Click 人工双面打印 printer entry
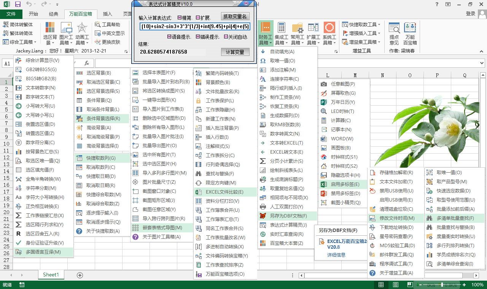 coord(287,206)
